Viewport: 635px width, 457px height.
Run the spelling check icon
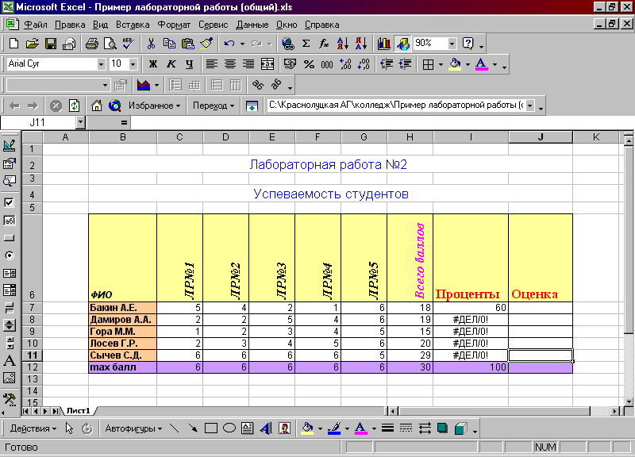(129, 44)
